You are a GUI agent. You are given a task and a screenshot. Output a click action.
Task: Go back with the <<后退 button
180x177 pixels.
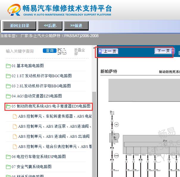[x=50, y=26]
